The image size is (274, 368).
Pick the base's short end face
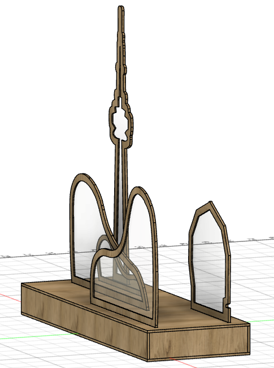pos(198,343)
